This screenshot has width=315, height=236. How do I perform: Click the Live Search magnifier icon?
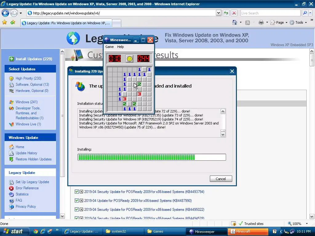point(305,13)
